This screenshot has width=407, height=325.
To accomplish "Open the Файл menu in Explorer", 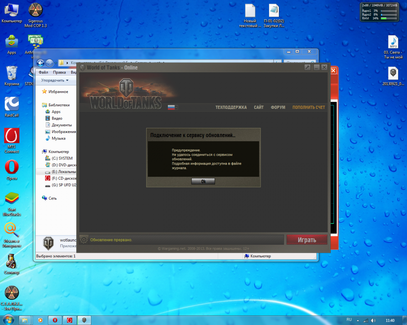I will click(x=43, y=72).
